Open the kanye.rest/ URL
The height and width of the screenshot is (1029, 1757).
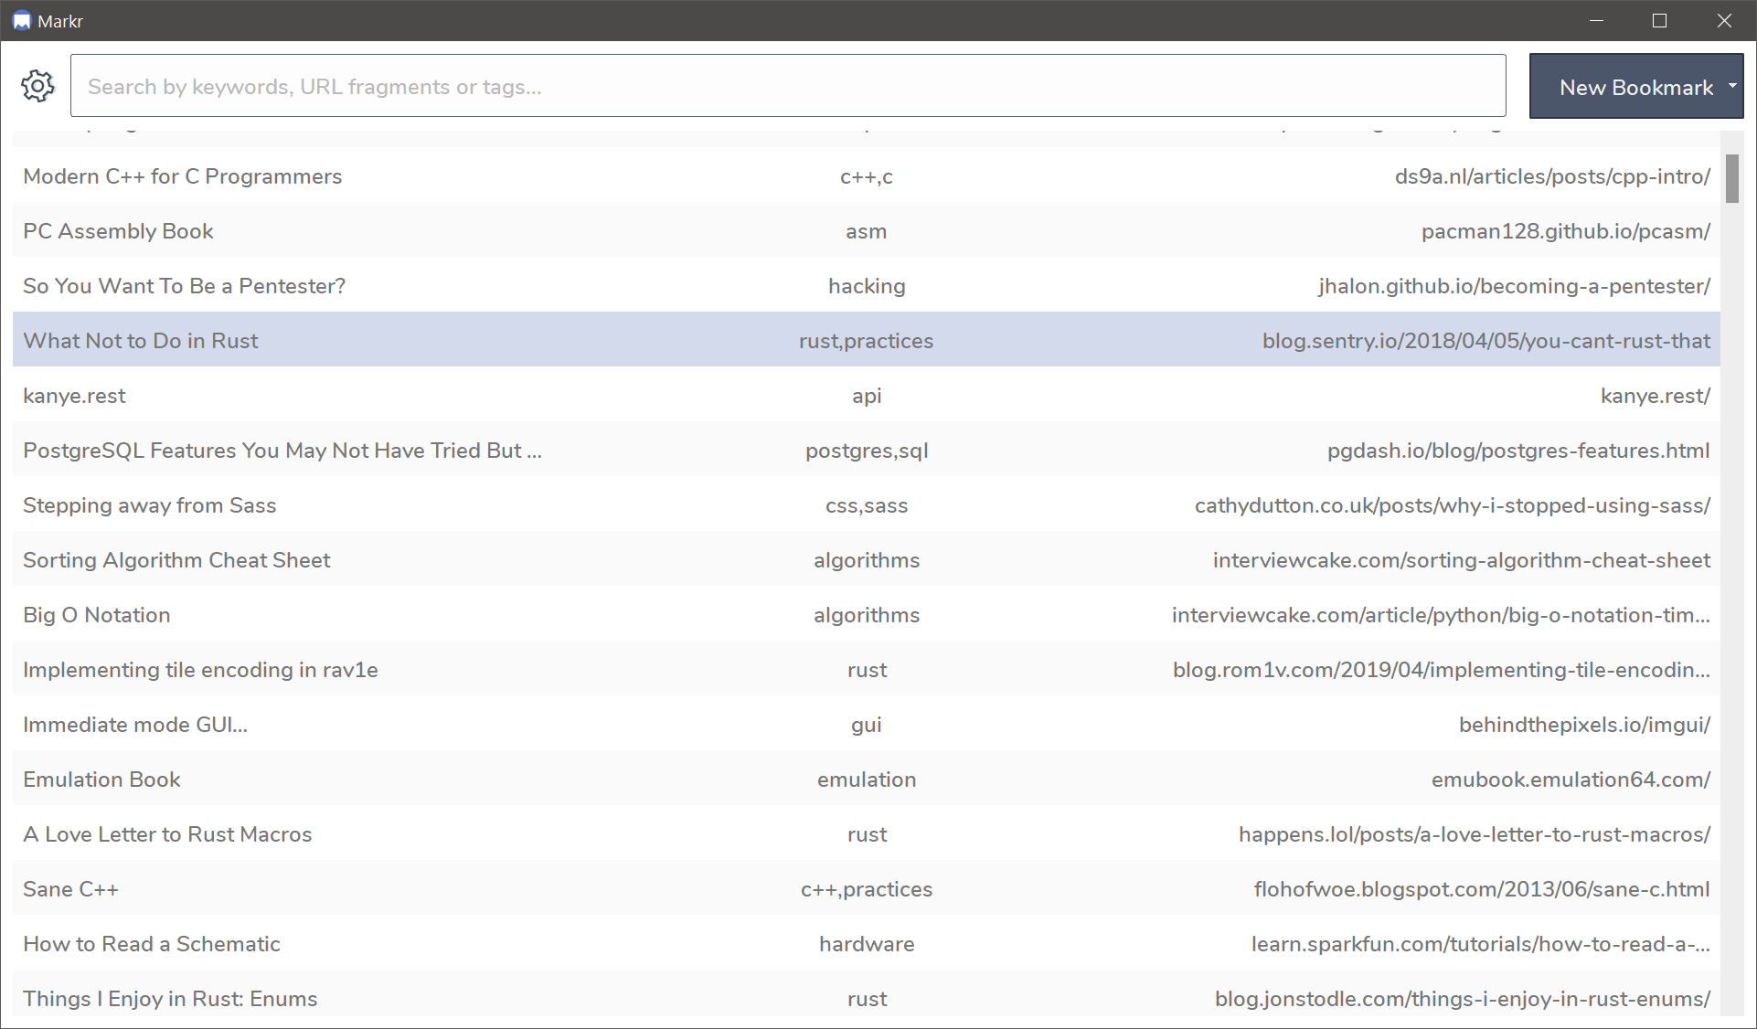click(x=1655, y=396)
